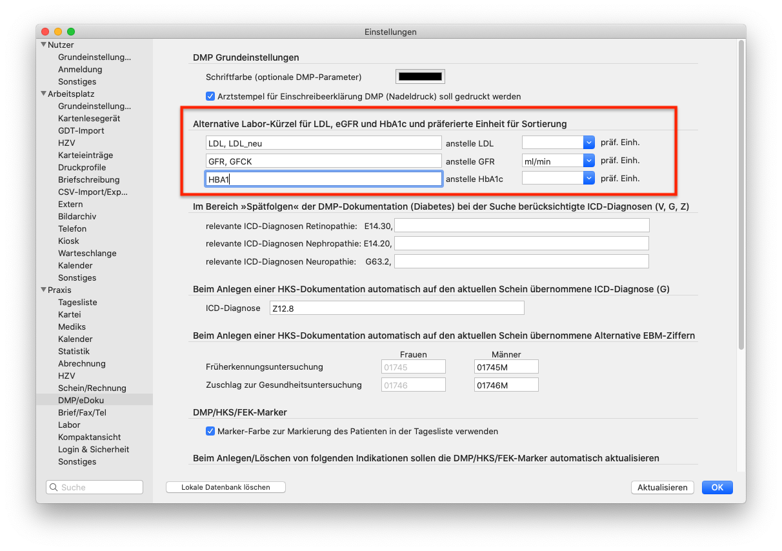Select CSV-Import/Exp... in sidebar
Screen dimensions: 782x551
(93, 192)
